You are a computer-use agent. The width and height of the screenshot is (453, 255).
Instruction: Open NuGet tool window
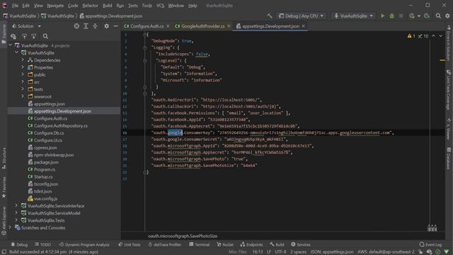click(225, 244)
